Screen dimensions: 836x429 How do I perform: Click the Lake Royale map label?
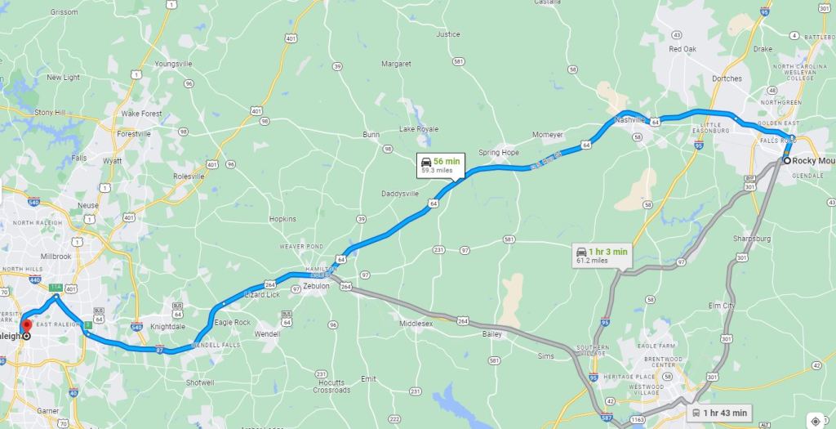(x=419, y=129)
